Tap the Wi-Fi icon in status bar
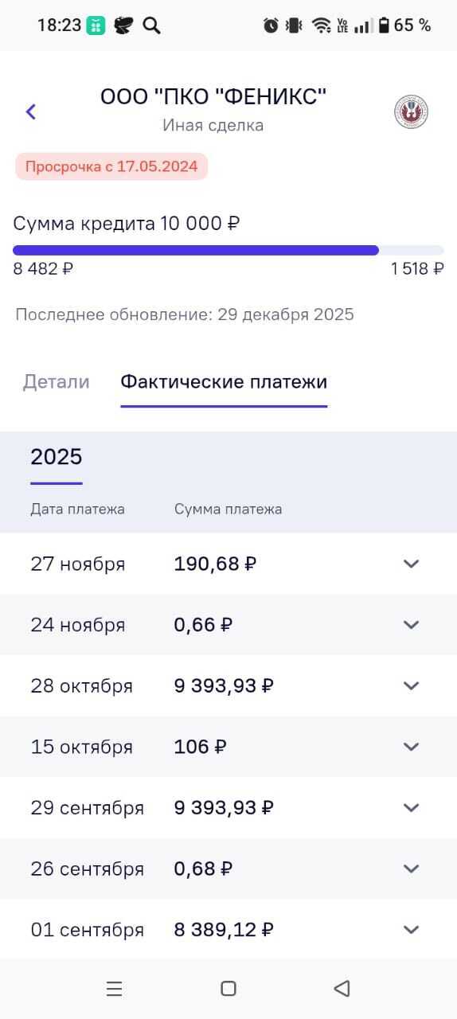Screen dimensions: 457x1019 [322, 25]
